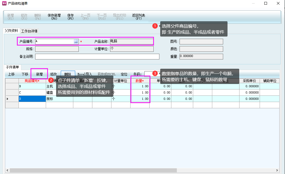Move row down with 下移
Screen dimensions: 285x174
[25, 74]
